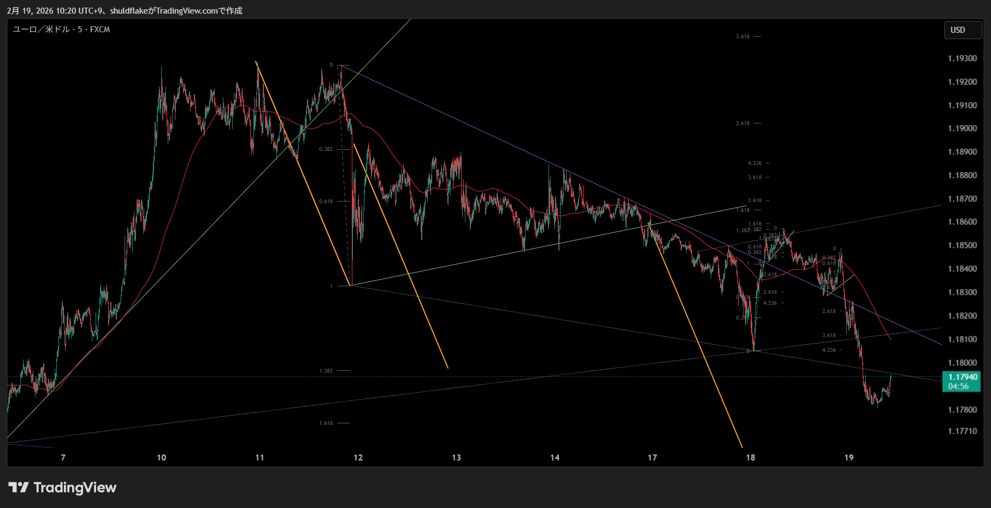This screenshot has height=508, width=991.
Task: Select the 1.17800 price scale label
Action: tap(962, 410)
